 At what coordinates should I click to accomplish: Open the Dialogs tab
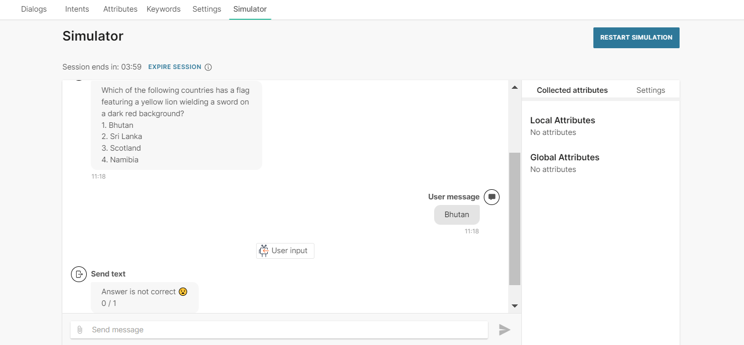coord(34,9)
